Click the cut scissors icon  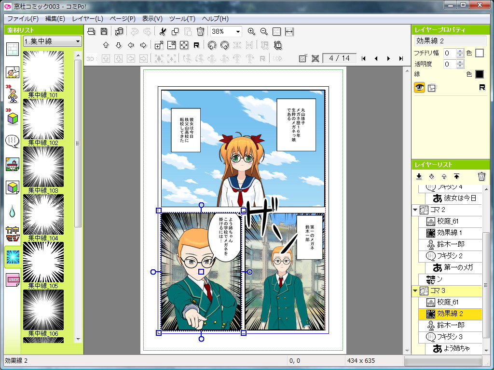point(163,31)
